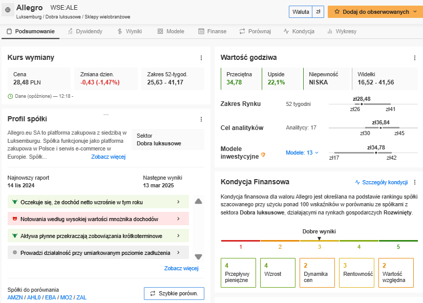Open Wartość godziwa three-dot options menu
This screenshot has height=303, width=423.
pyautogui.click(x=415, y=58)
